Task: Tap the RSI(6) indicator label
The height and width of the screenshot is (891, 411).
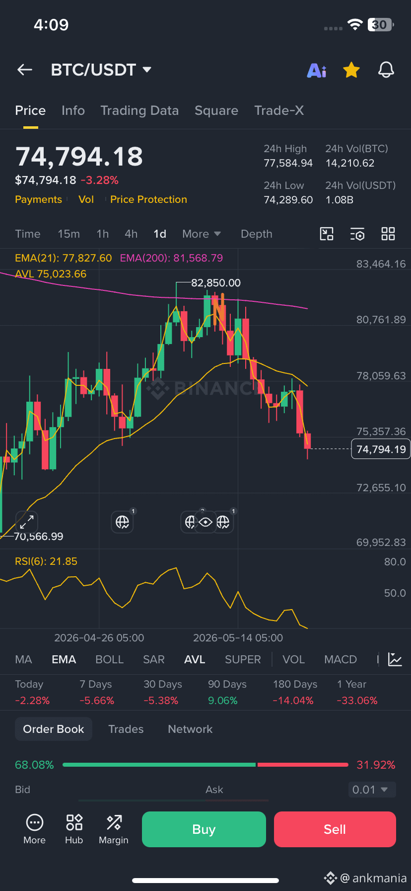Action: pos(46,561)
